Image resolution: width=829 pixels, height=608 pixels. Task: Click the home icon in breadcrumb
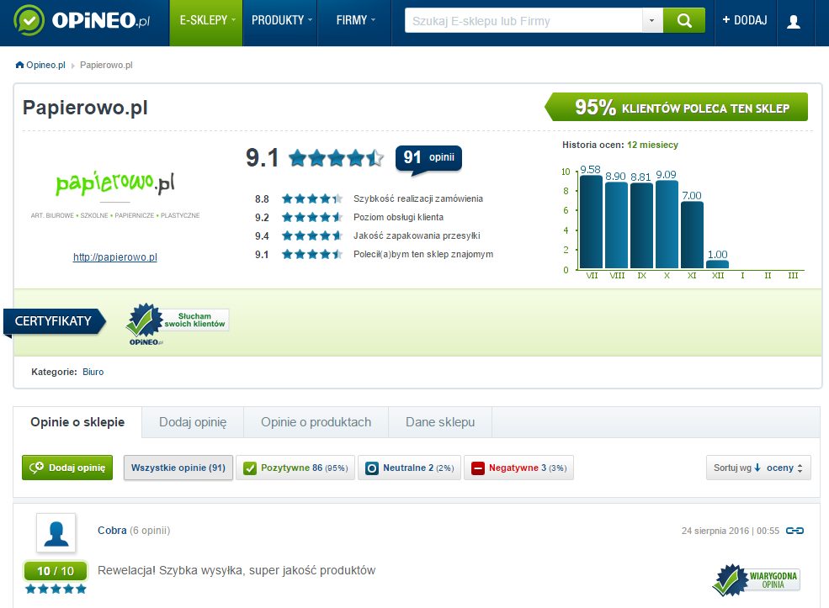(19, 65)
